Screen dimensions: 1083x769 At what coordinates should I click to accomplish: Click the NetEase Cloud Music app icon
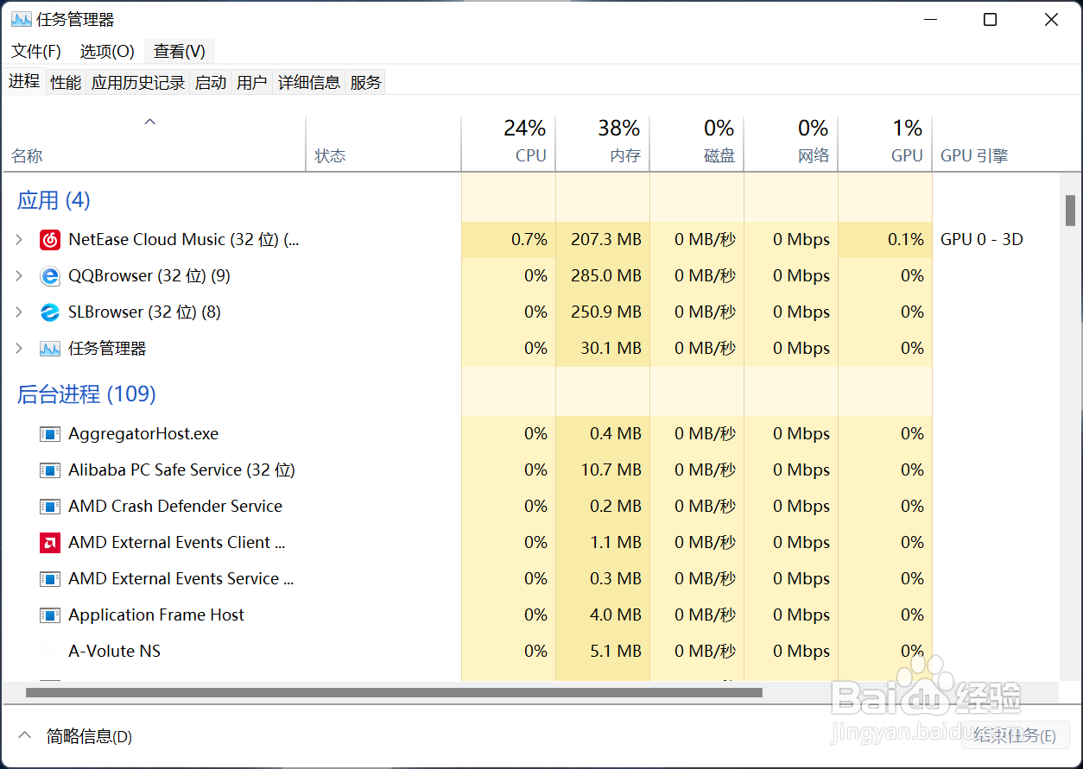[x=50, y=240]
